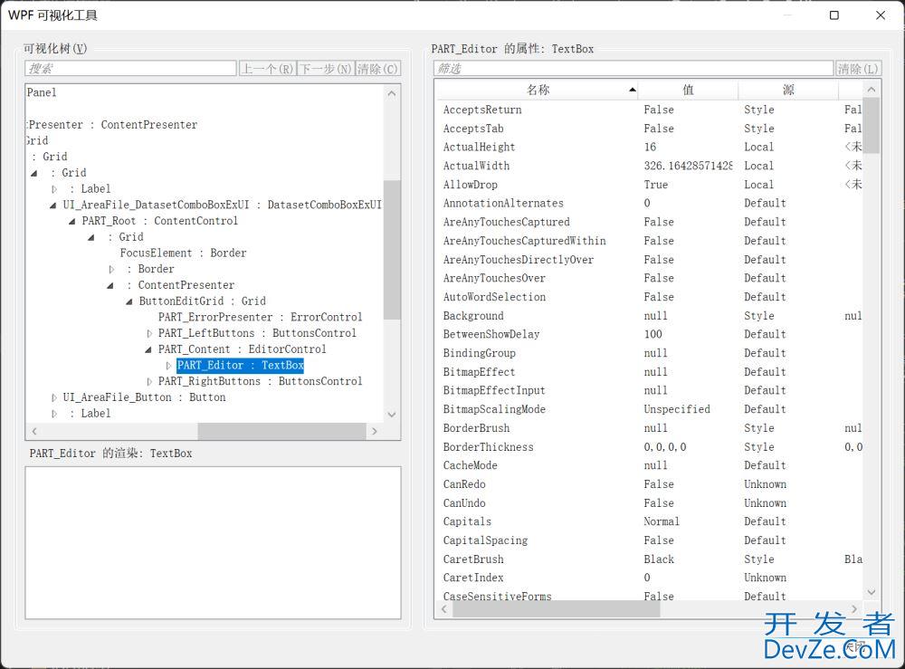Screen dimensions: 905x669
Task: Click BitmapScalingMode value Unspecified
Action: pos(677,409)
